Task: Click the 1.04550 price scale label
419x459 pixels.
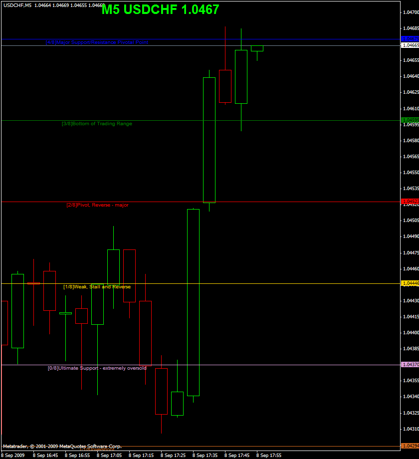Action: pyautogui.click(x=411, y=173)
